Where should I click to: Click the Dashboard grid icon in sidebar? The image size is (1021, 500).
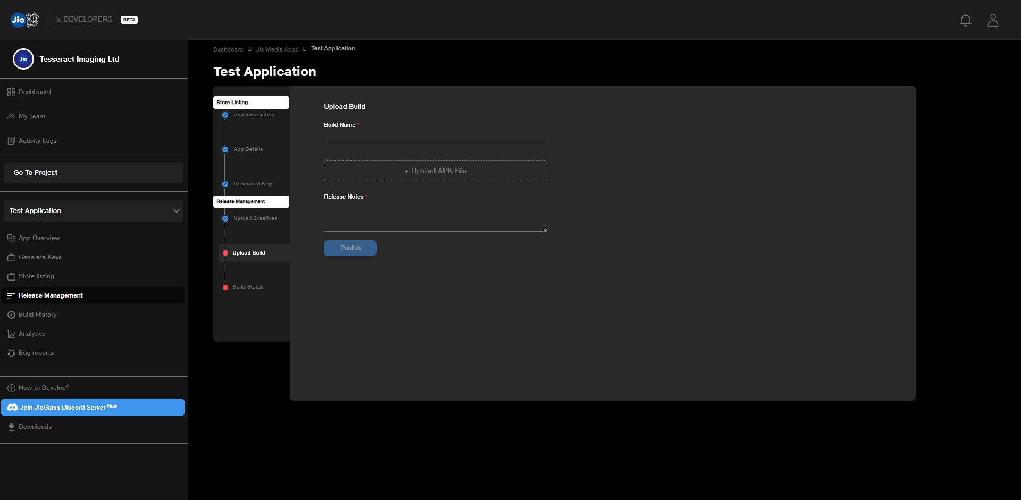[11, 92]
